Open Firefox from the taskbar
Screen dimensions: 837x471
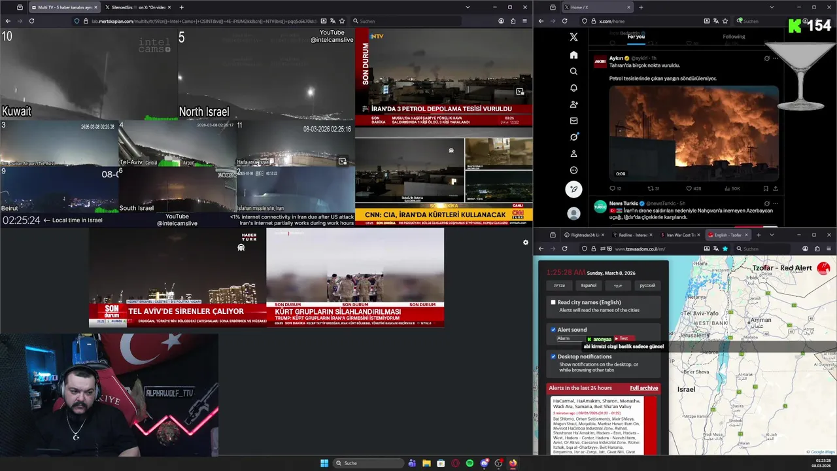pos(513,463)
